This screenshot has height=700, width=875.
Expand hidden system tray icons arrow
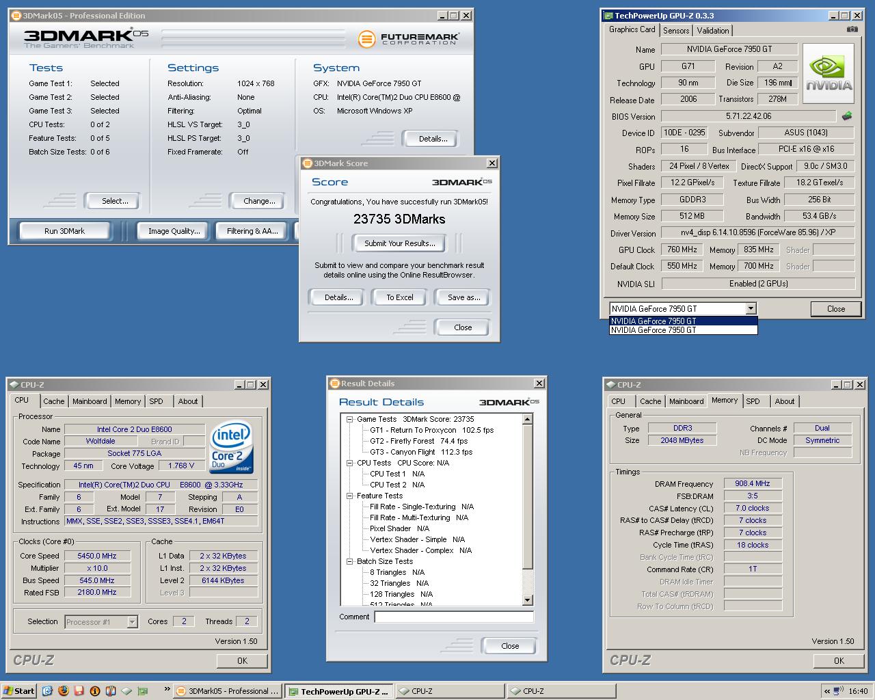(x=828, y=691)
